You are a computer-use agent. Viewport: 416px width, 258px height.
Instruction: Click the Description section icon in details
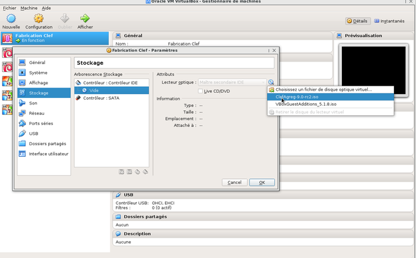118,233
